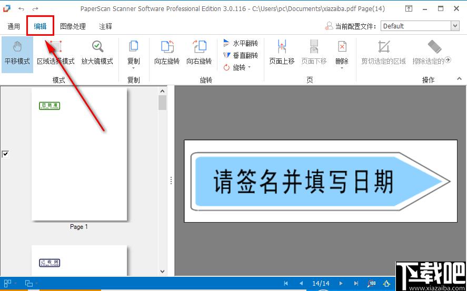Viewport: 467px width, 291px height.
Task: Move page up with 页面上移
Action: pos(282,54)
